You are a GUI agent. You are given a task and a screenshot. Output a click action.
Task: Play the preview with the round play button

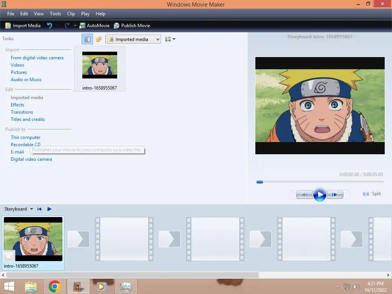pos(320,194)
